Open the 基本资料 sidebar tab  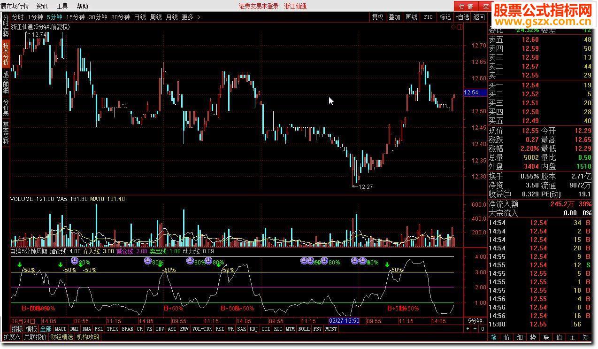(5, 133)
